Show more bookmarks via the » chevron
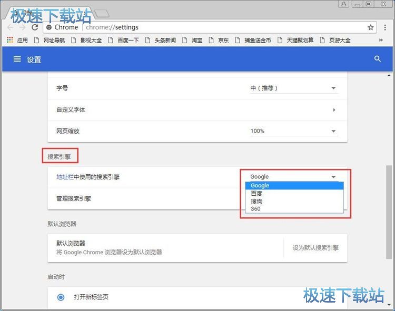 381,40
